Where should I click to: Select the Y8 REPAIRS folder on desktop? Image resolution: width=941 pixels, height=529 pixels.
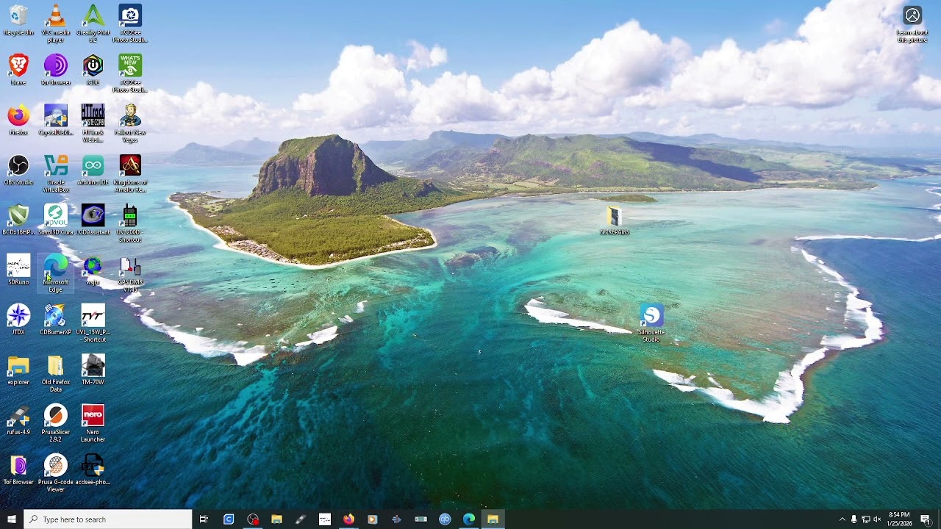[x=615, y=220]
